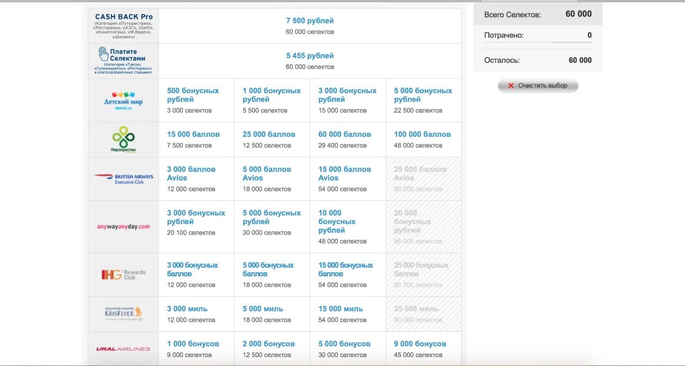Click the Очистить выбор button
Screen dimensions: 685x366
(x=538, y=85)
